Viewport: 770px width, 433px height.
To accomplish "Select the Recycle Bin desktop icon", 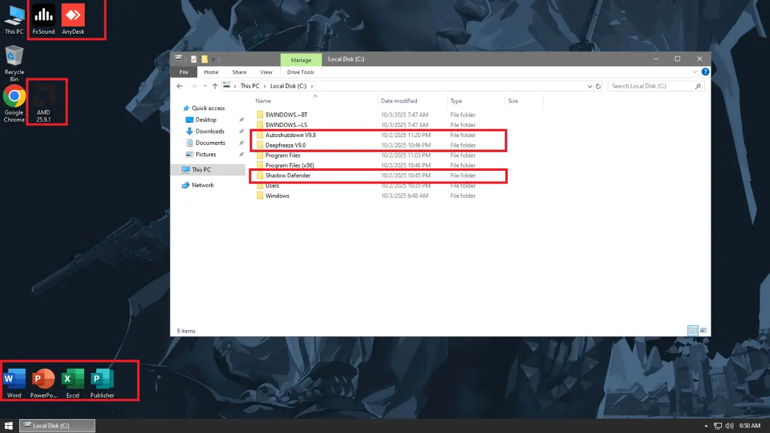I will (x=14, y=64).
